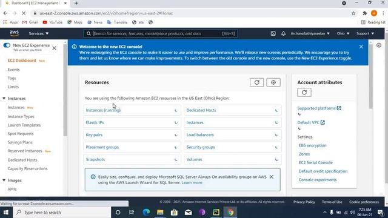Open the Volumes resource link
This screenshot has width=388, height=218.
194,159
